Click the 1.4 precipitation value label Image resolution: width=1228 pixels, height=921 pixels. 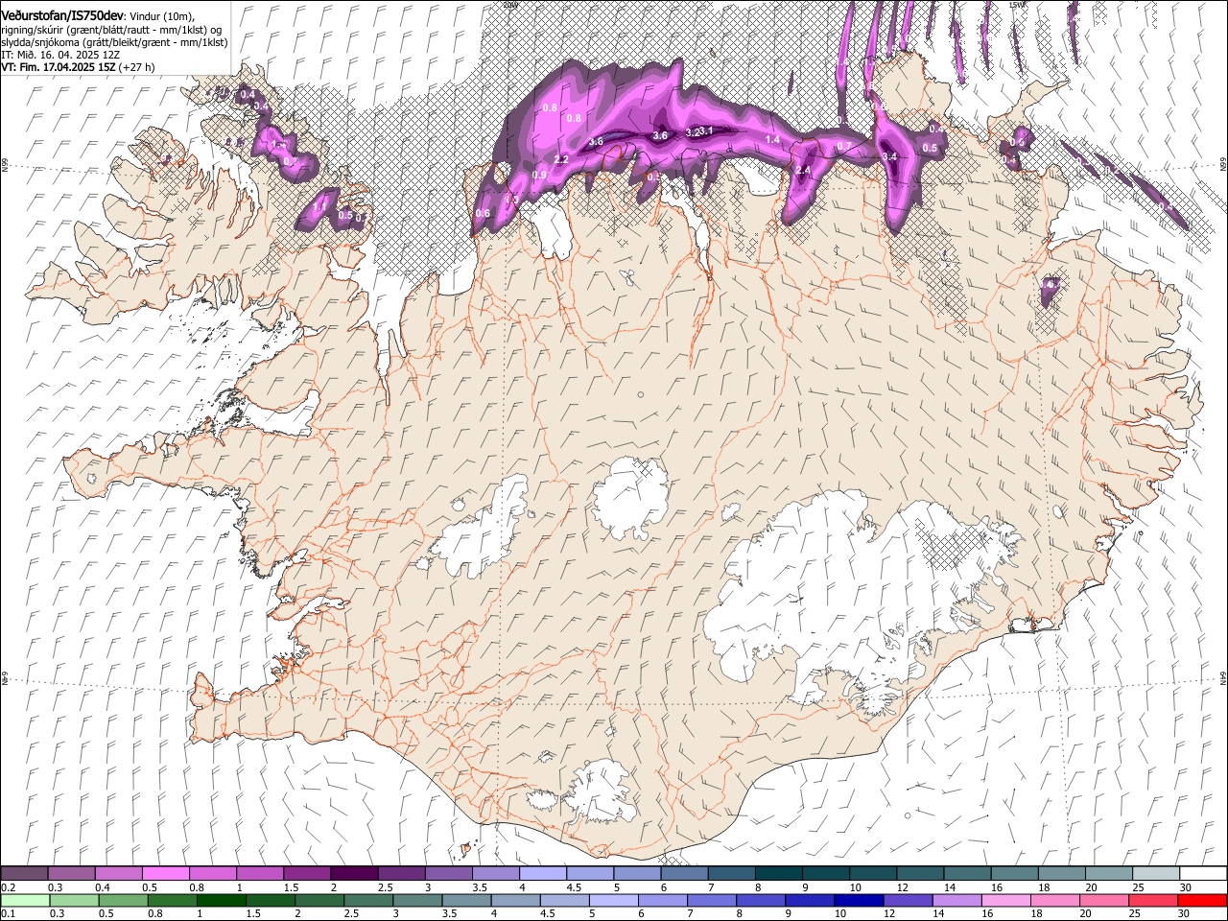click(x=772, y=140)
